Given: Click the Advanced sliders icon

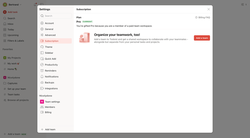Looking at the screenshot, I should click(42, 35).
